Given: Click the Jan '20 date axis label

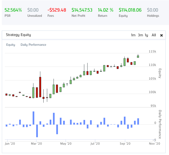Looking at the screenshot, I should (x=10, y=144).
